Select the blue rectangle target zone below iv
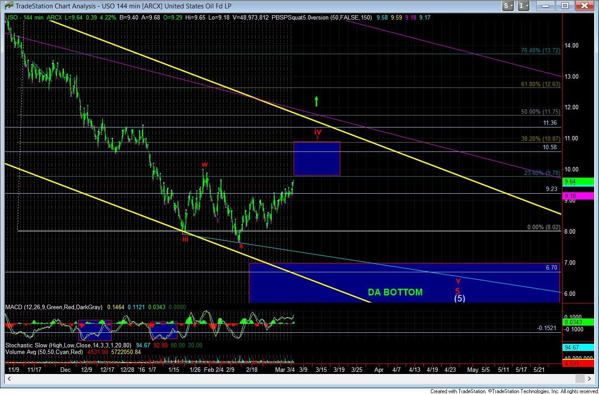The image size is (599, 394). (317, 159)
